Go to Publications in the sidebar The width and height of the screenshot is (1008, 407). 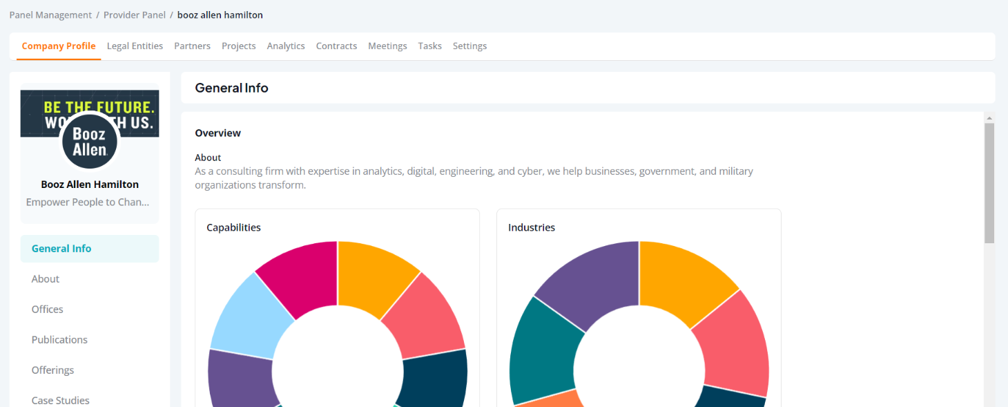pos(59,340)
